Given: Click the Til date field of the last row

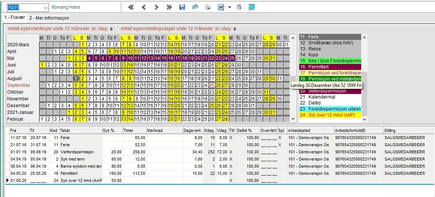Looking at the screenshot, I should (39, 180).
